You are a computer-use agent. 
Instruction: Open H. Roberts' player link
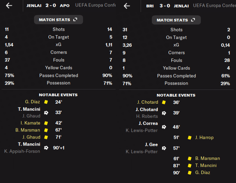click(148, 116)
